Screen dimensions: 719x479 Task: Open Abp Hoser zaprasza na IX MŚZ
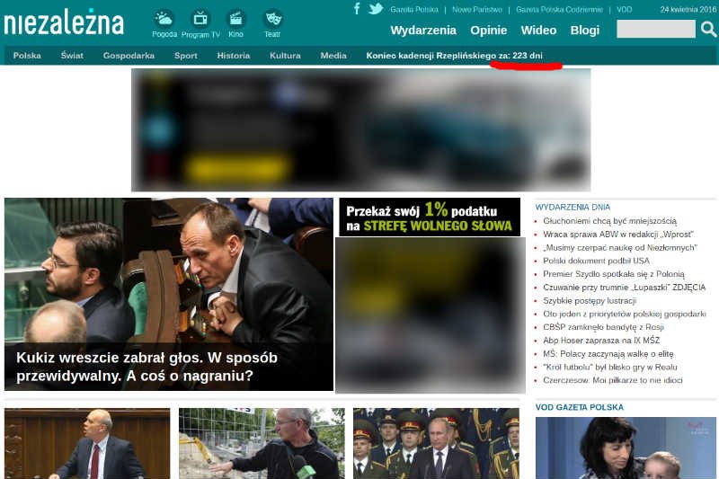[x=601, y=341]
